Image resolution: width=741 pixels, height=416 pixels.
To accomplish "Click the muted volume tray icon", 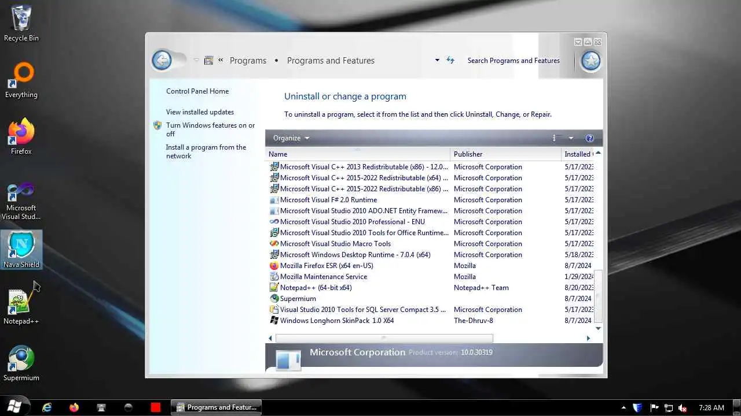I will click(683, 407).
